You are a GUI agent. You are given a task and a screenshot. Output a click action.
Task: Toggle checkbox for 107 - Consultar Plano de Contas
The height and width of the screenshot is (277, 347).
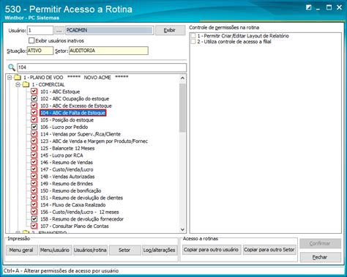(x=34, y=226)
